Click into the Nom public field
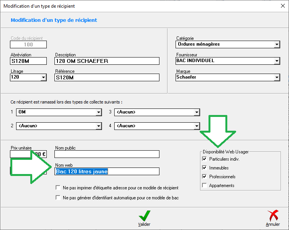 107,154
